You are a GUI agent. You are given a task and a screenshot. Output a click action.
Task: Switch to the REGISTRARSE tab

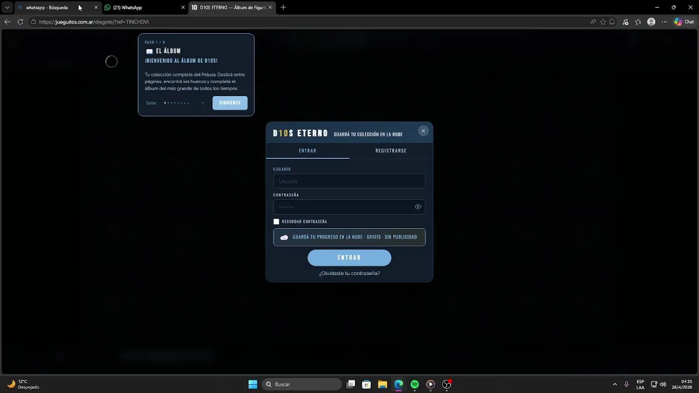(x=391, y=151)
